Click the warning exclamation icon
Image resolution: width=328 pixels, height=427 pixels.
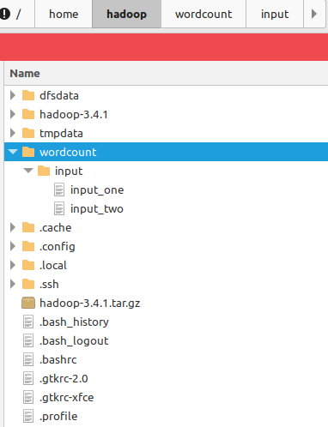tap(4, 14)
